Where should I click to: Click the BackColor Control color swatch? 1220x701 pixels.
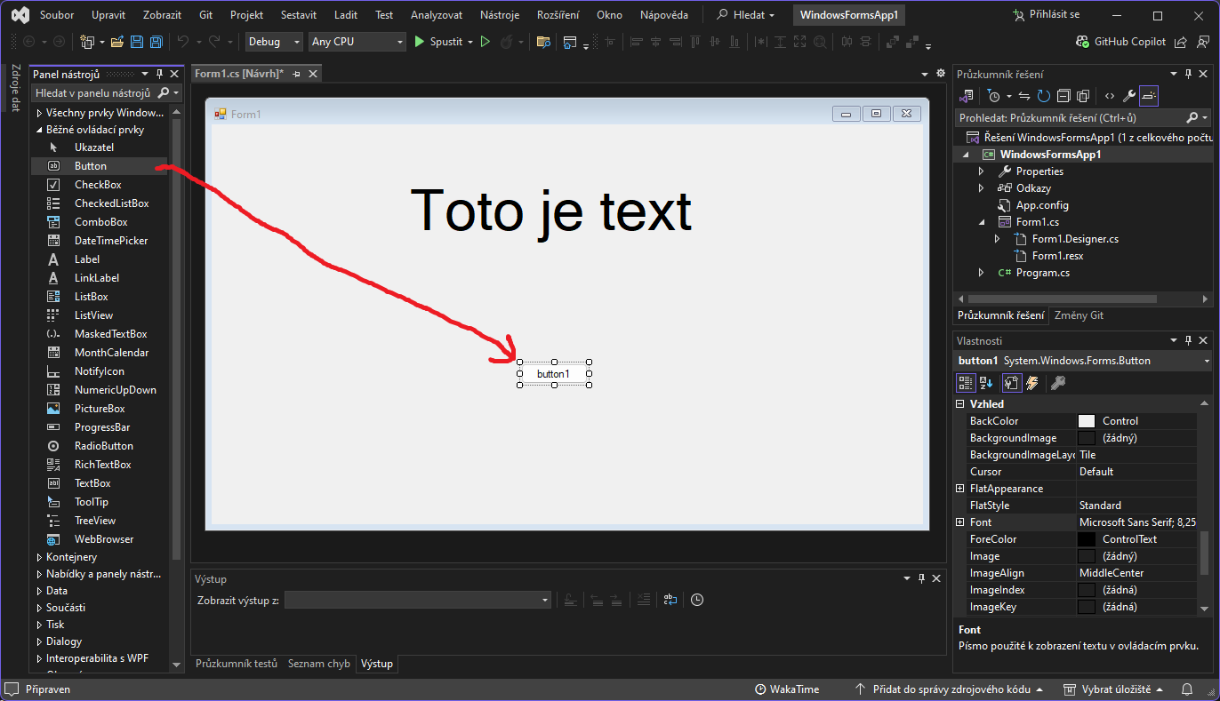[x=1086, y=421]
